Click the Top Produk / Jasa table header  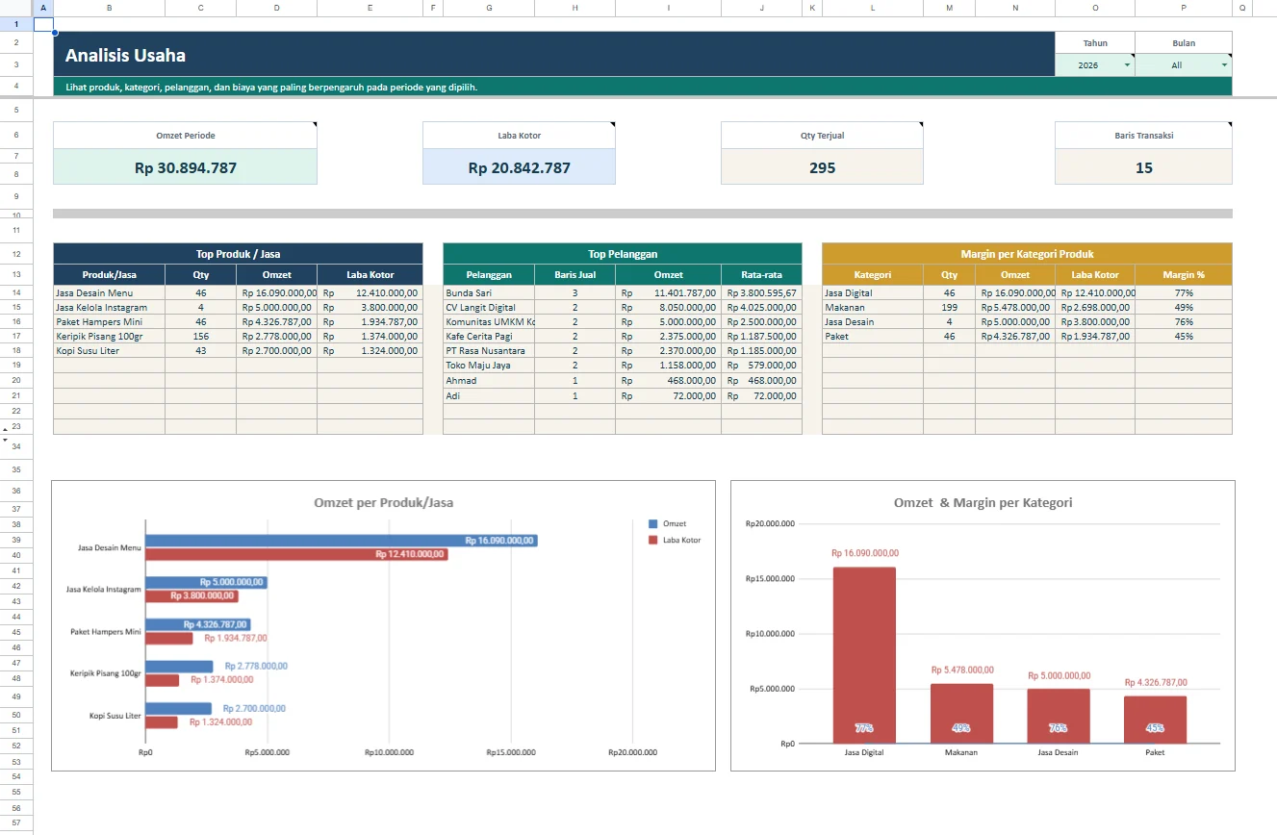pos(238,254)
